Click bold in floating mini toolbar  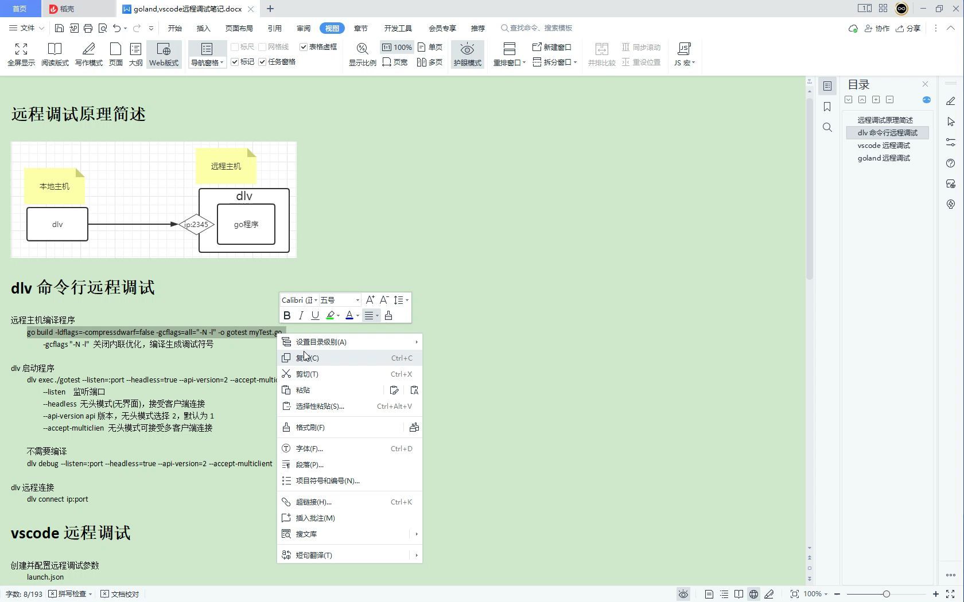point(287,315)
